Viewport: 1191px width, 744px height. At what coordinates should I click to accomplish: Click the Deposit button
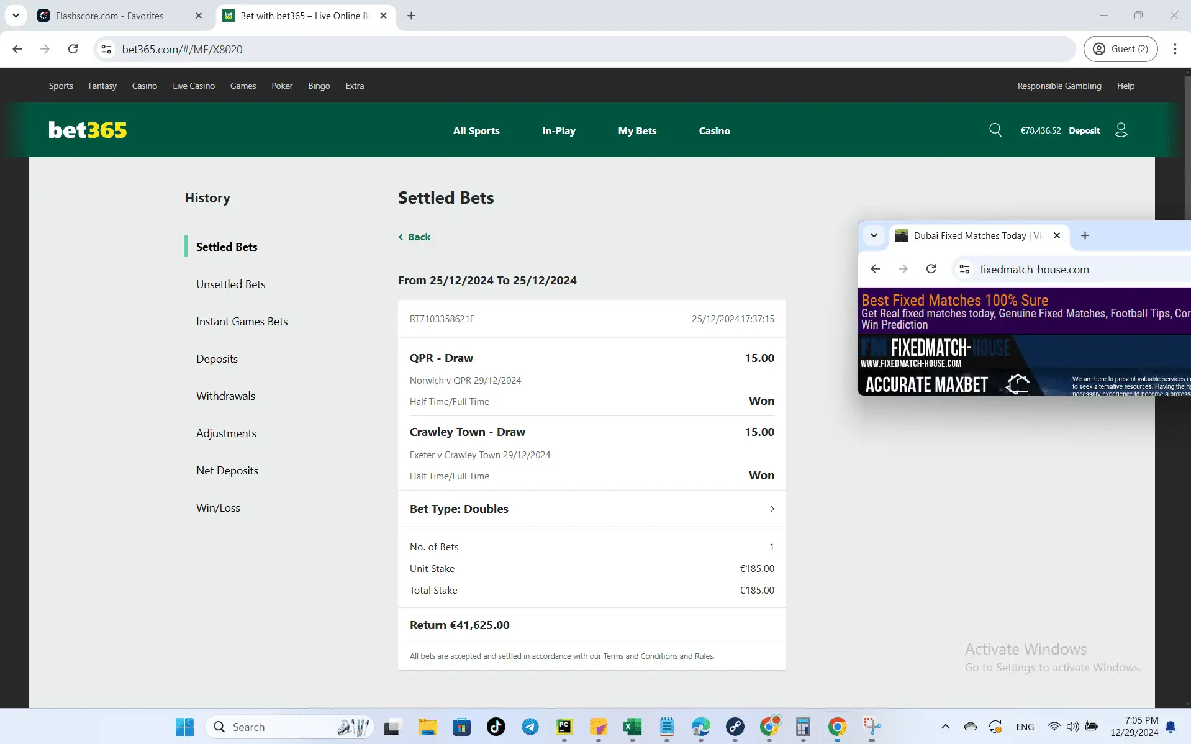[x=1084, y=130]
